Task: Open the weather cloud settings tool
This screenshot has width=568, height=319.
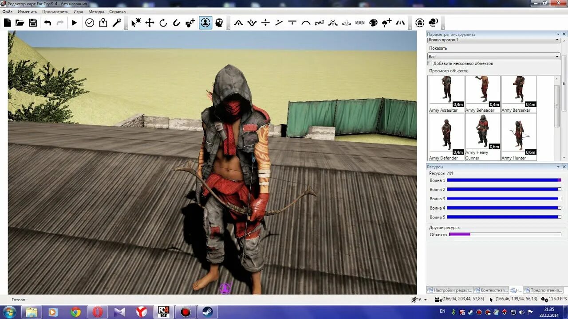Action: [434, 23]
